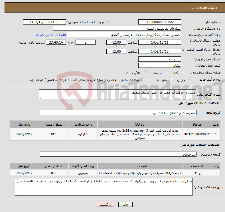Select the متوسط purchase type radio
Image resolution: width=225 pixels, height=212 pixels.
point(171,79)
